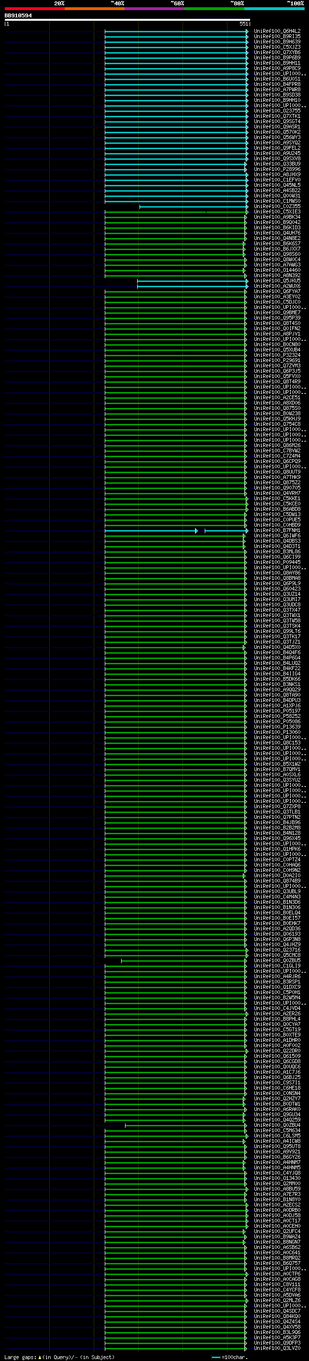Click hit label UniRef100_A6RAK0
309x1361 pixels.
click(x=277, y=1109)
